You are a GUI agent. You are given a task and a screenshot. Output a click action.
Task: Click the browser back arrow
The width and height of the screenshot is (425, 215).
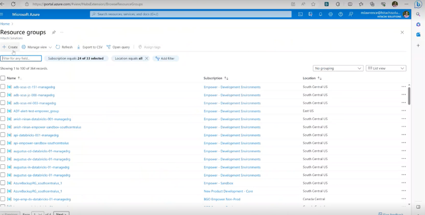(2, 4)
